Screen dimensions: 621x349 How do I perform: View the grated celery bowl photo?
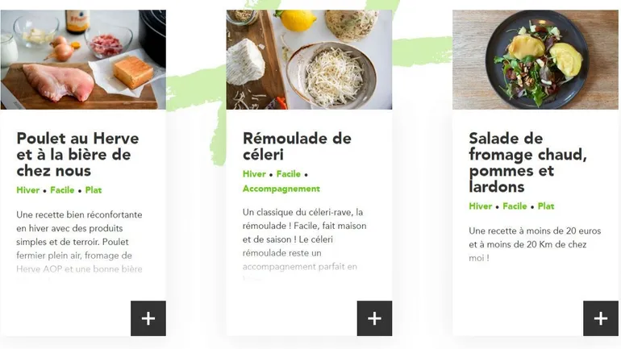309,60
